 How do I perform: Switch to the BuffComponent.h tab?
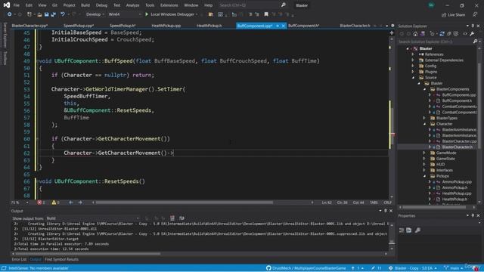[304, 26]
